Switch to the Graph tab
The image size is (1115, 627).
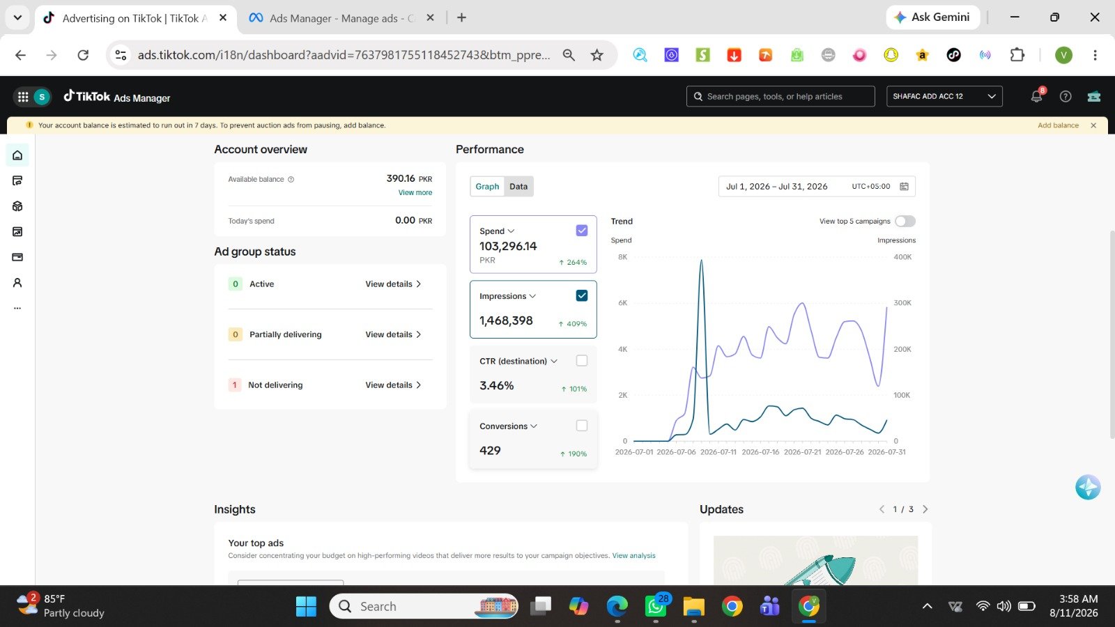tap(487, 186)
